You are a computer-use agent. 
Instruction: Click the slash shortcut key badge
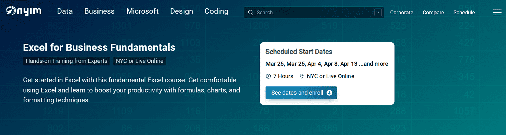click(378, 13)
